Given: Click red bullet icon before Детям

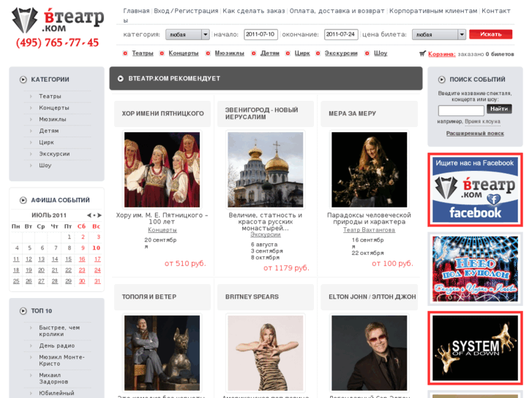Looking at the screenshot, I should [253, 53].
